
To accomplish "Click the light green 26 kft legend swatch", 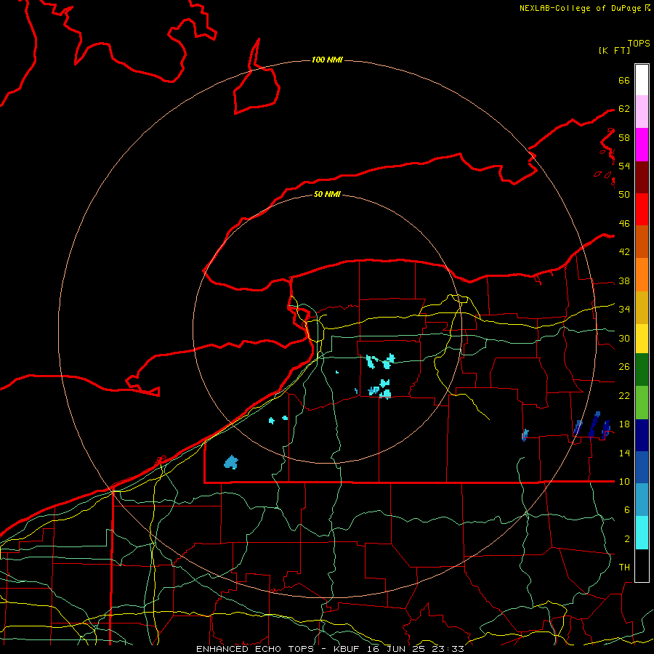I will click(x=642, y=402).
